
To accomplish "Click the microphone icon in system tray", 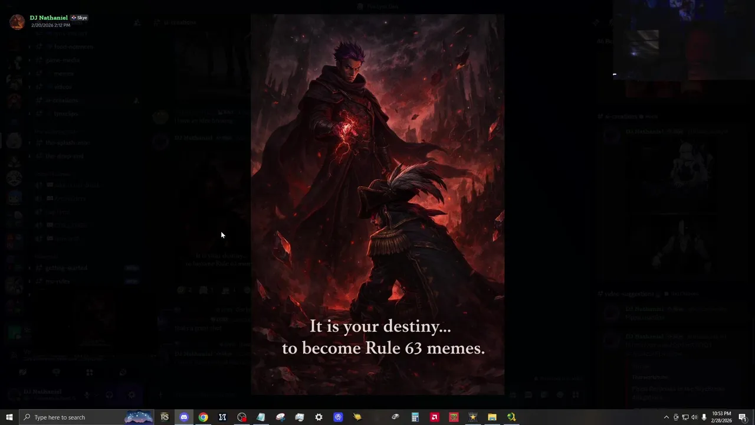I will click(704, 417).
